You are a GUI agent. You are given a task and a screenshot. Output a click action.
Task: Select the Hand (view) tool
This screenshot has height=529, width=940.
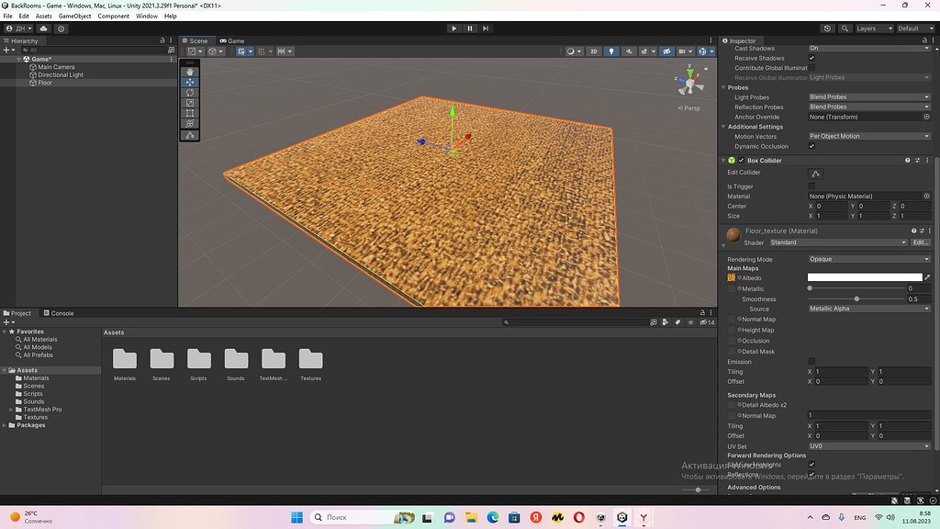tap(189, 72)
